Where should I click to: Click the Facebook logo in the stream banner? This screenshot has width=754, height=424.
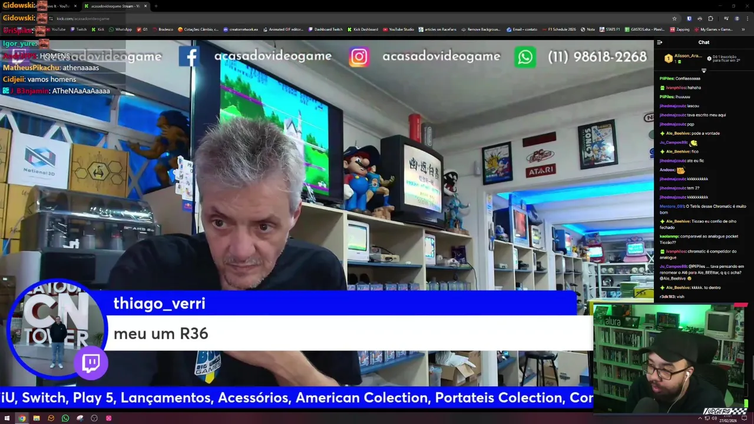pos(189,57)
